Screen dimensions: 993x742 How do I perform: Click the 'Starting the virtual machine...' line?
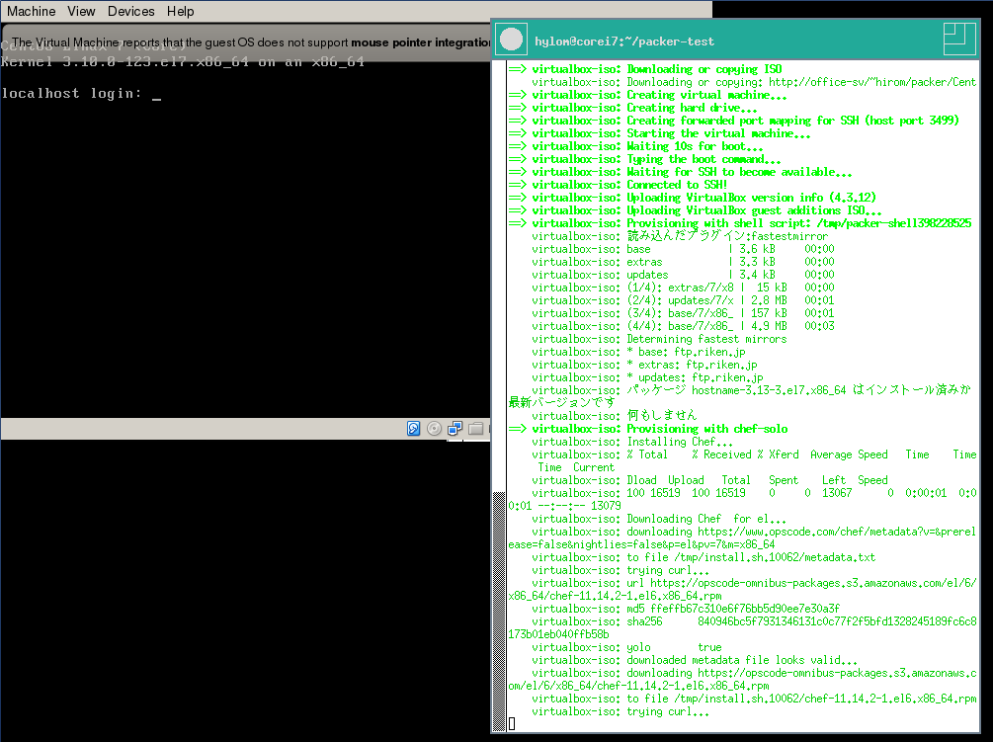[x=659, y=133]
